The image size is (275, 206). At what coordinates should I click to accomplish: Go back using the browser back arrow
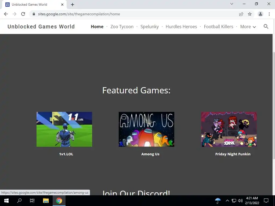[6, 14]
